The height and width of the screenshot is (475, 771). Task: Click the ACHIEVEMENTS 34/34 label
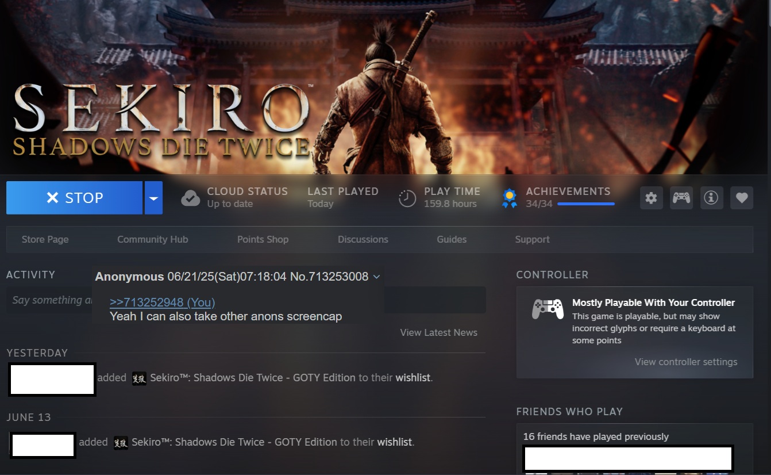coord(568,197)
